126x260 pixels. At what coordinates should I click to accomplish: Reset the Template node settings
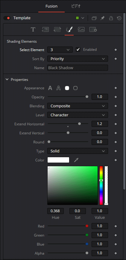click(x=119, y=18)
